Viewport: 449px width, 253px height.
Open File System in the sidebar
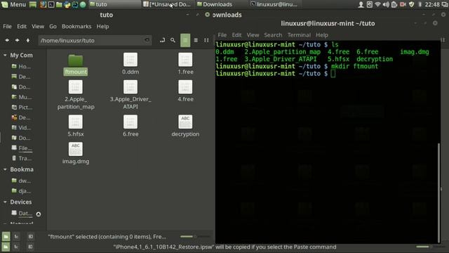pos(22,148)
